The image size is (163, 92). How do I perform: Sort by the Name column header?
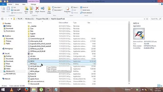coord(30,23)
